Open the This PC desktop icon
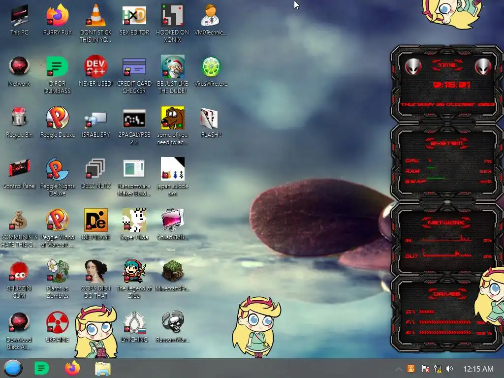This screenshot has height=378, width=504. pos(19,20)
